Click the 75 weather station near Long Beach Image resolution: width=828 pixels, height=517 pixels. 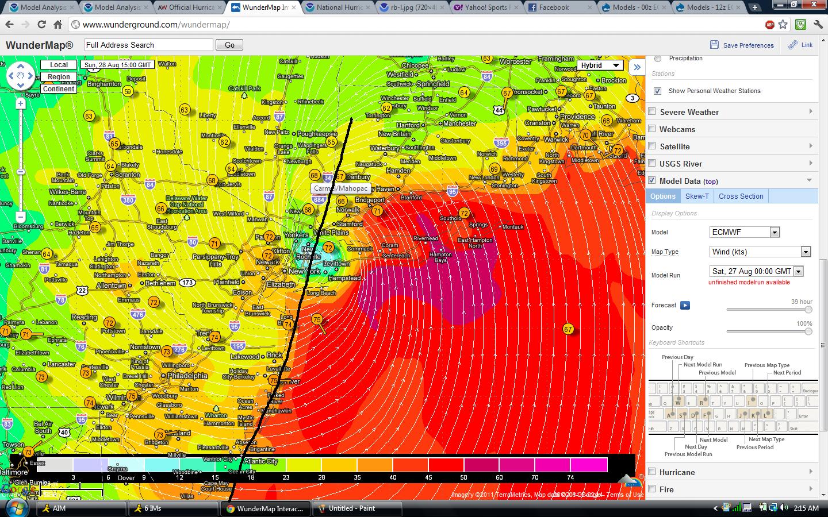(x=317, y=320)
